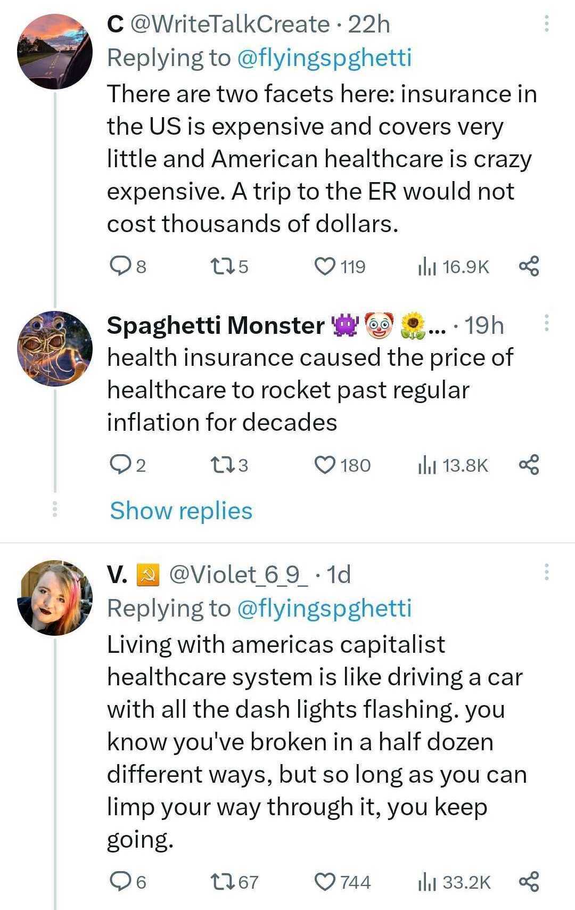Share Spaghetti Monster's tweet
Image resolution: width=575 pixels, height=910 pixels.
[529, 465]
